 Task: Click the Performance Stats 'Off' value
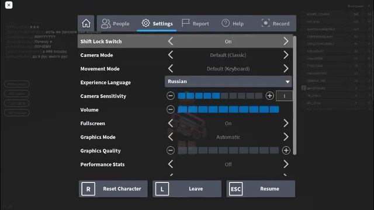pyautogui.click(x=228, y=164)
